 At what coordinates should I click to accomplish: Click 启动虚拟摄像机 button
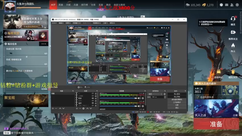pyautogui.click(x=177, y=99)
